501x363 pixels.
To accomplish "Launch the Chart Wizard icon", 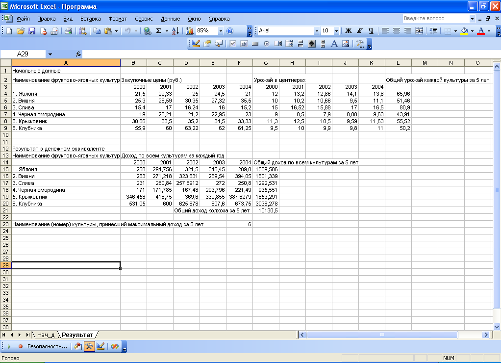I will coord(190,31).
